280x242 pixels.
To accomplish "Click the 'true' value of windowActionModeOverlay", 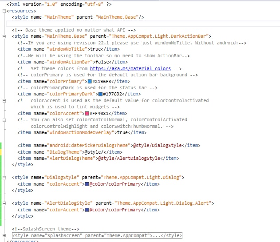I will coord(122,133).
